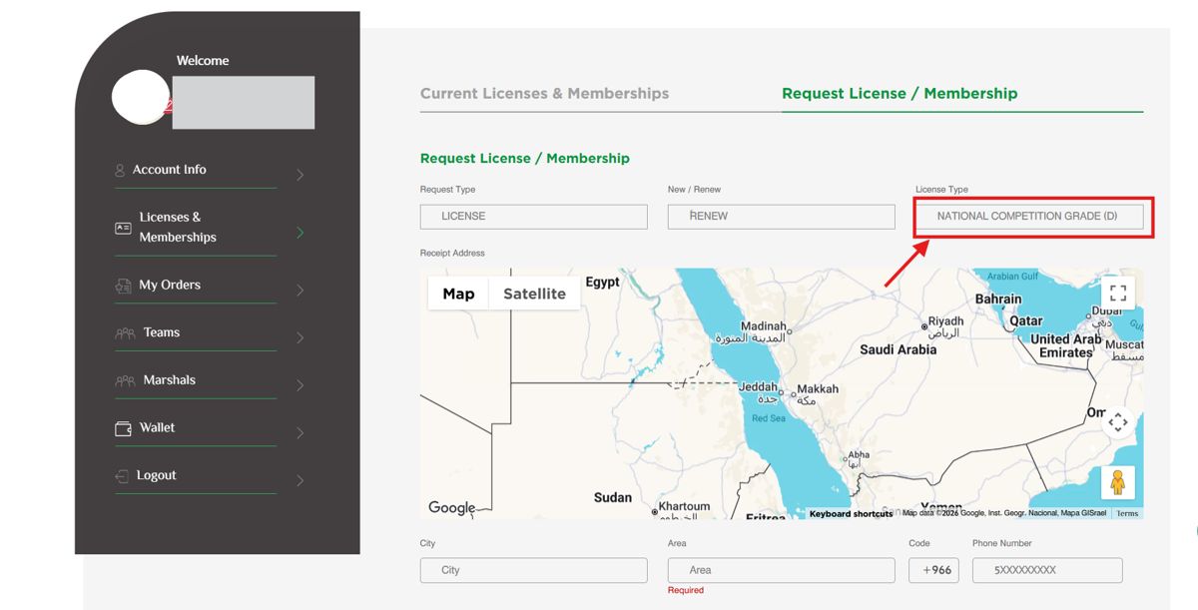1198x610 pixels.
Task: Click the map Terms link
Action: click(1127, 514)
